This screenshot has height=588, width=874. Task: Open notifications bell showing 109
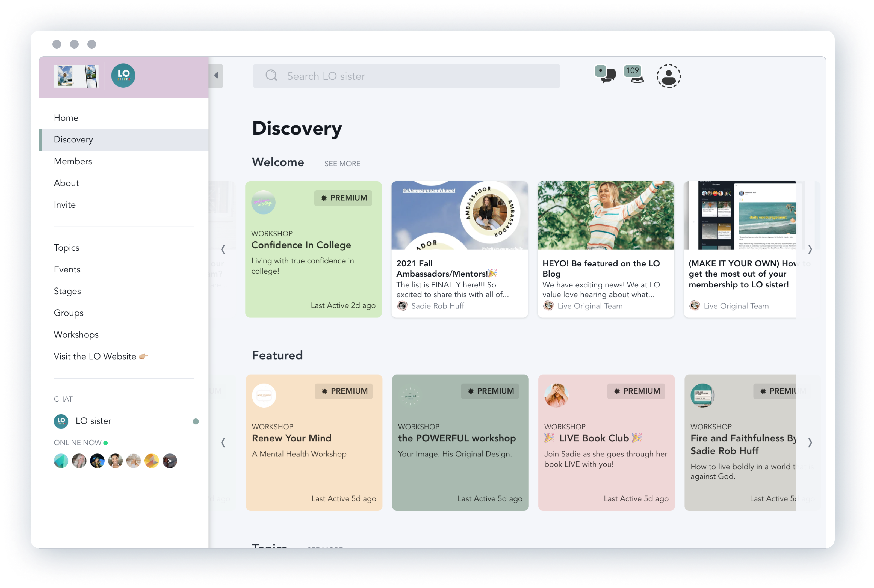tap(634, 74)
